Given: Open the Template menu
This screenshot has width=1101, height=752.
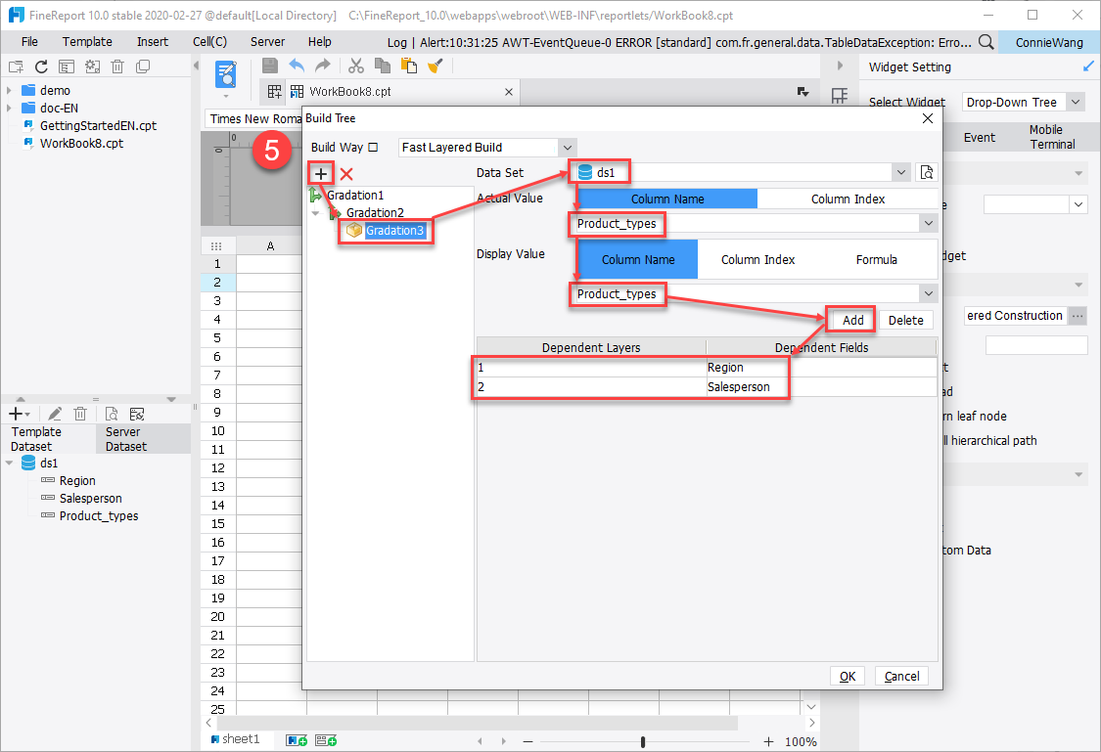Looking at the screenshot, I should click(x=87, y=41).
